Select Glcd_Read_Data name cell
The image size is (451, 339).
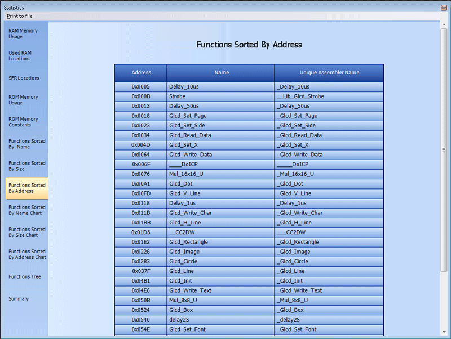[221, 135]
